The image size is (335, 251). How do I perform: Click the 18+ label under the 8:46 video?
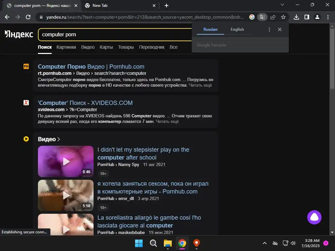click(103, 174)
